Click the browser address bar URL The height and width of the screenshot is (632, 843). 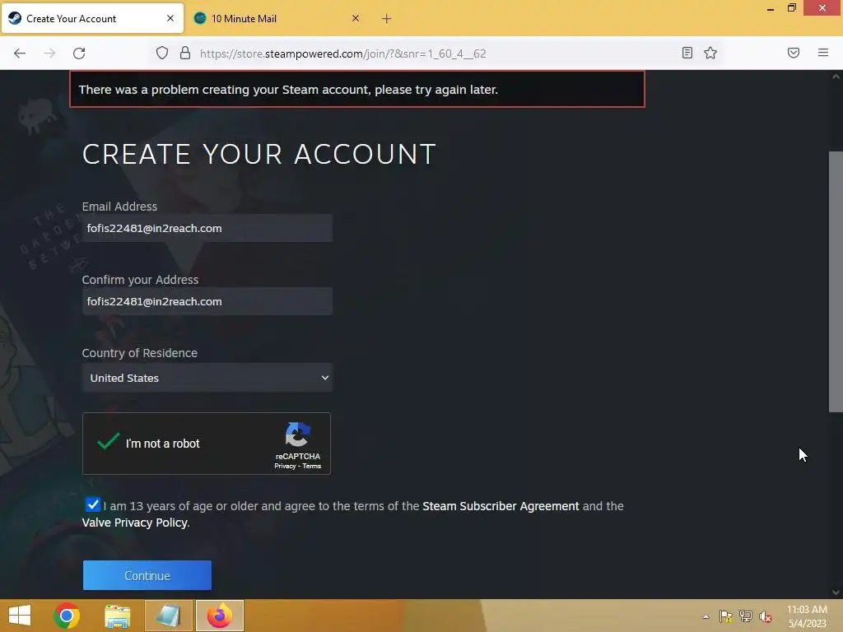pos(343,53)
